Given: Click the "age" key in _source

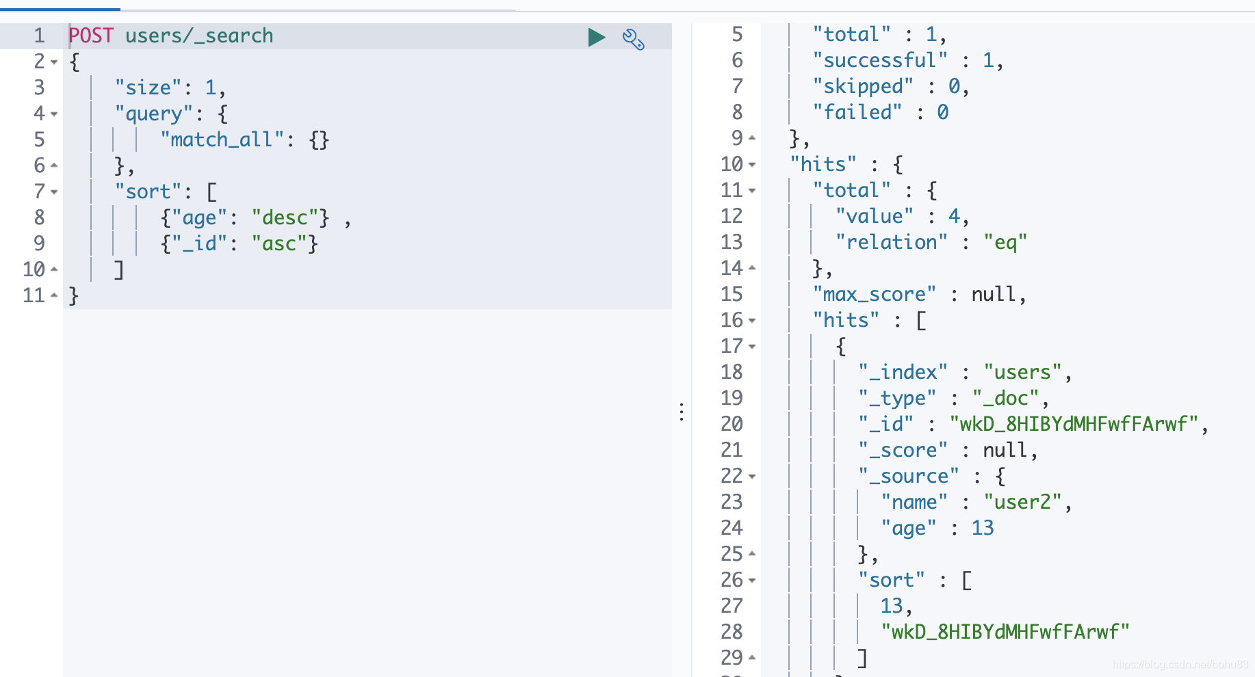Looking at the screenshot, I should pos(909,528).
